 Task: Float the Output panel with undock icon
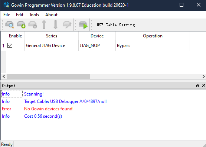pos(198,86)
